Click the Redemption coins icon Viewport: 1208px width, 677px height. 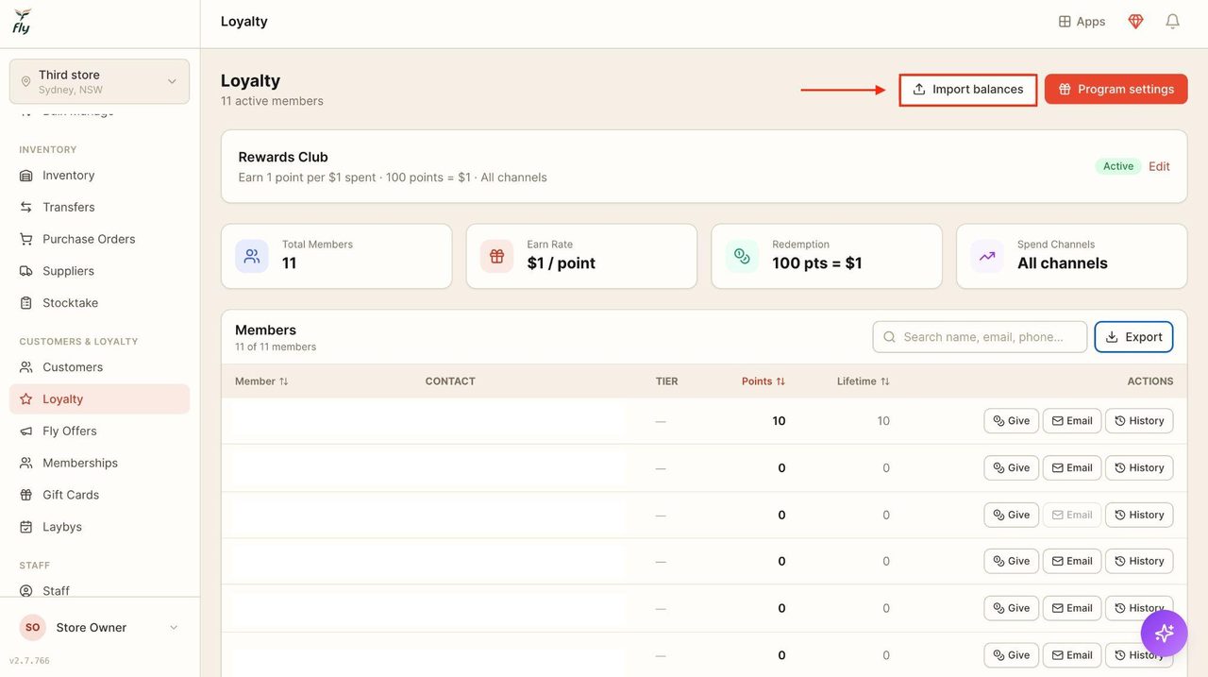click(x=742, y=256)
